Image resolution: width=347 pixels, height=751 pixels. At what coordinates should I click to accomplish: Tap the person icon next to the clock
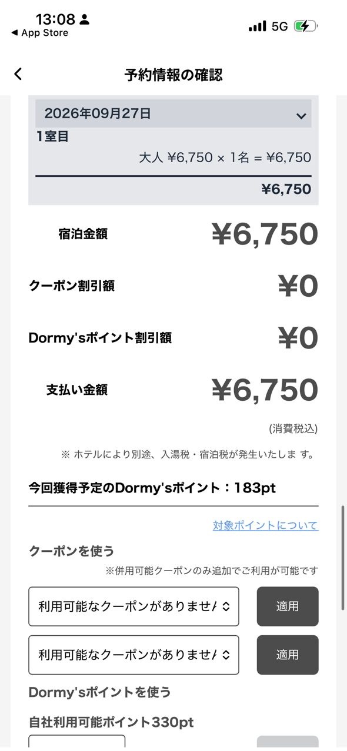click(85, 19)
